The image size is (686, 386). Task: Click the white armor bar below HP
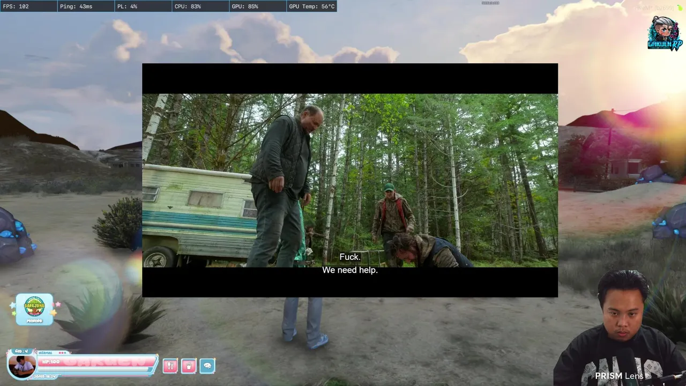coord(94,369)
